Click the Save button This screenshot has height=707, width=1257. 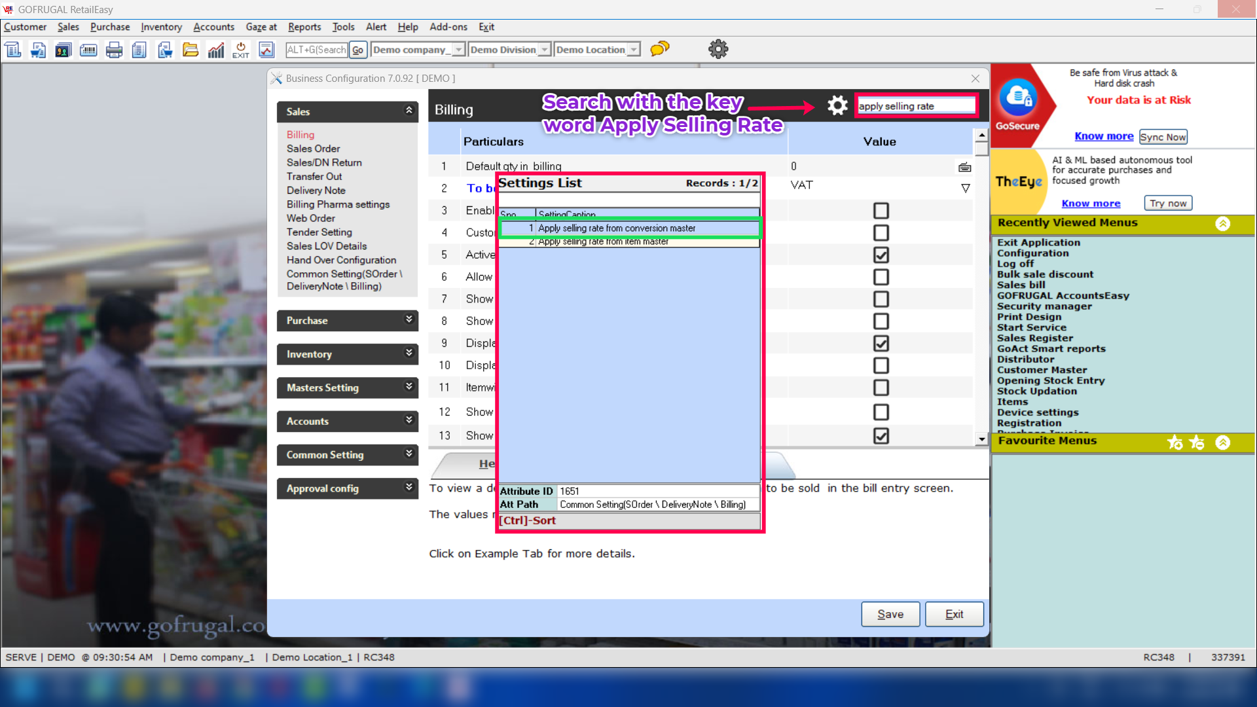[890, 614]
